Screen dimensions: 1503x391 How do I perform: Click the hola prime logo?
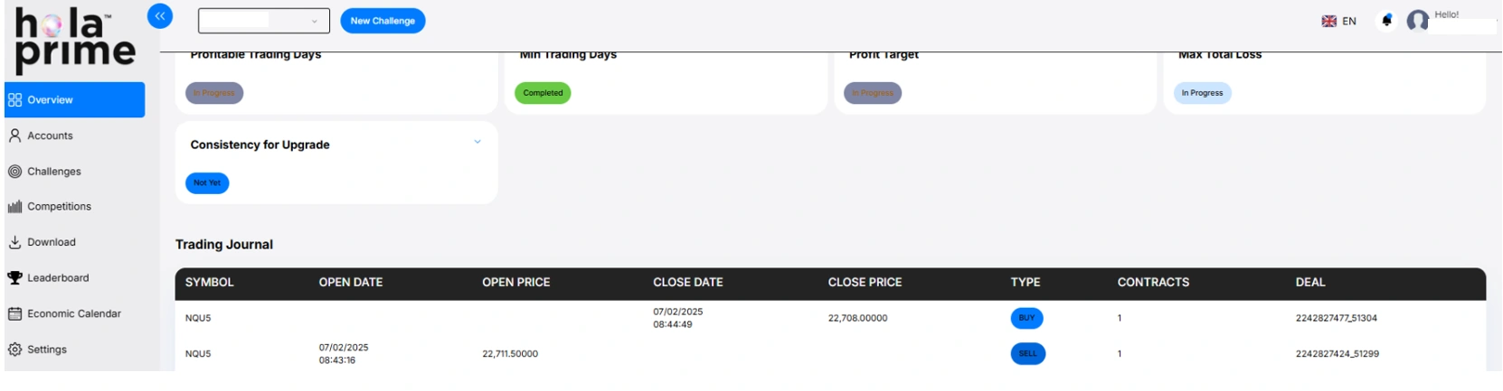tap(74, 42)
